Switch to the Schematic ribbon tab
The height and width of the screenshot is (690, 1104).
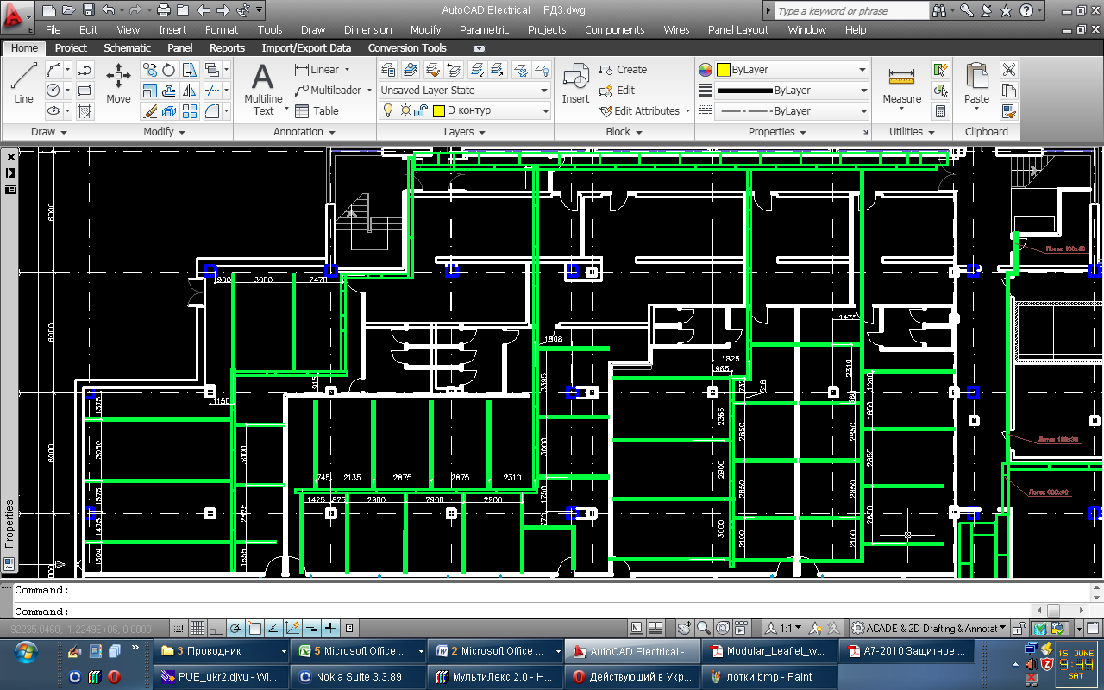tap(127, 48)
